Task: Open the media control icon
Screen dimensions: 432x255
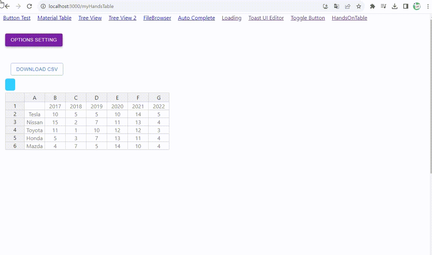Action: (x=383, y=6)
